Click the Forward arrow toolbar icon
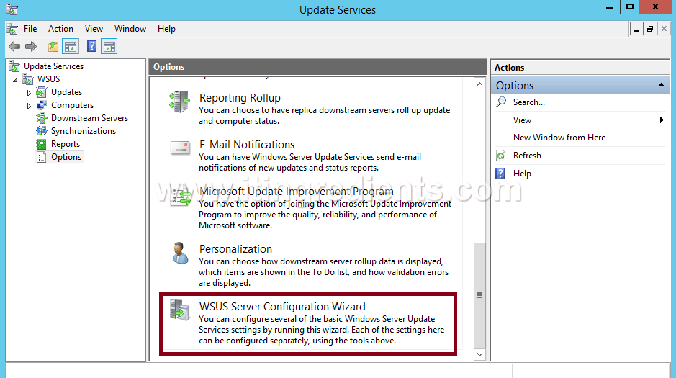The image size is (676, 378). 31,47
